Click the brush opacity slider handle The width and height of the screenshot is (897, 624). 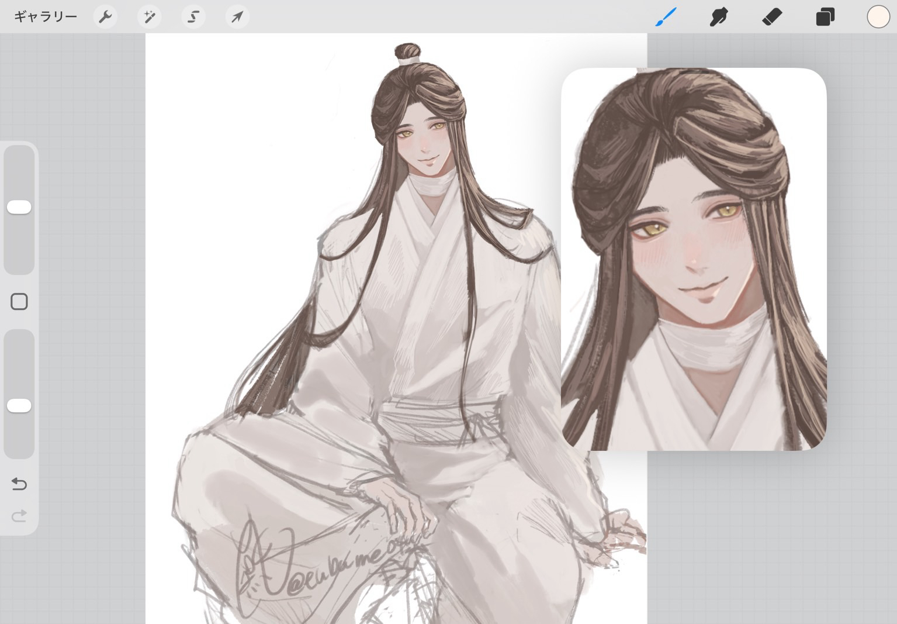pyautogui.click(x=19, y=406)
